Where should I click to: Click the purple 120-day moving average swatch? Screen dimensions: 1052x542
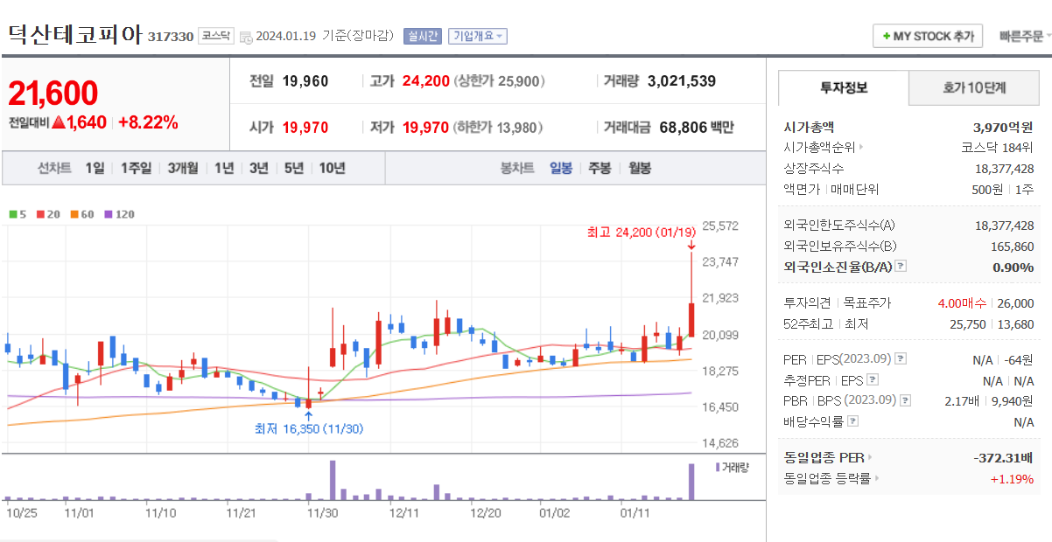pos(108,214)
